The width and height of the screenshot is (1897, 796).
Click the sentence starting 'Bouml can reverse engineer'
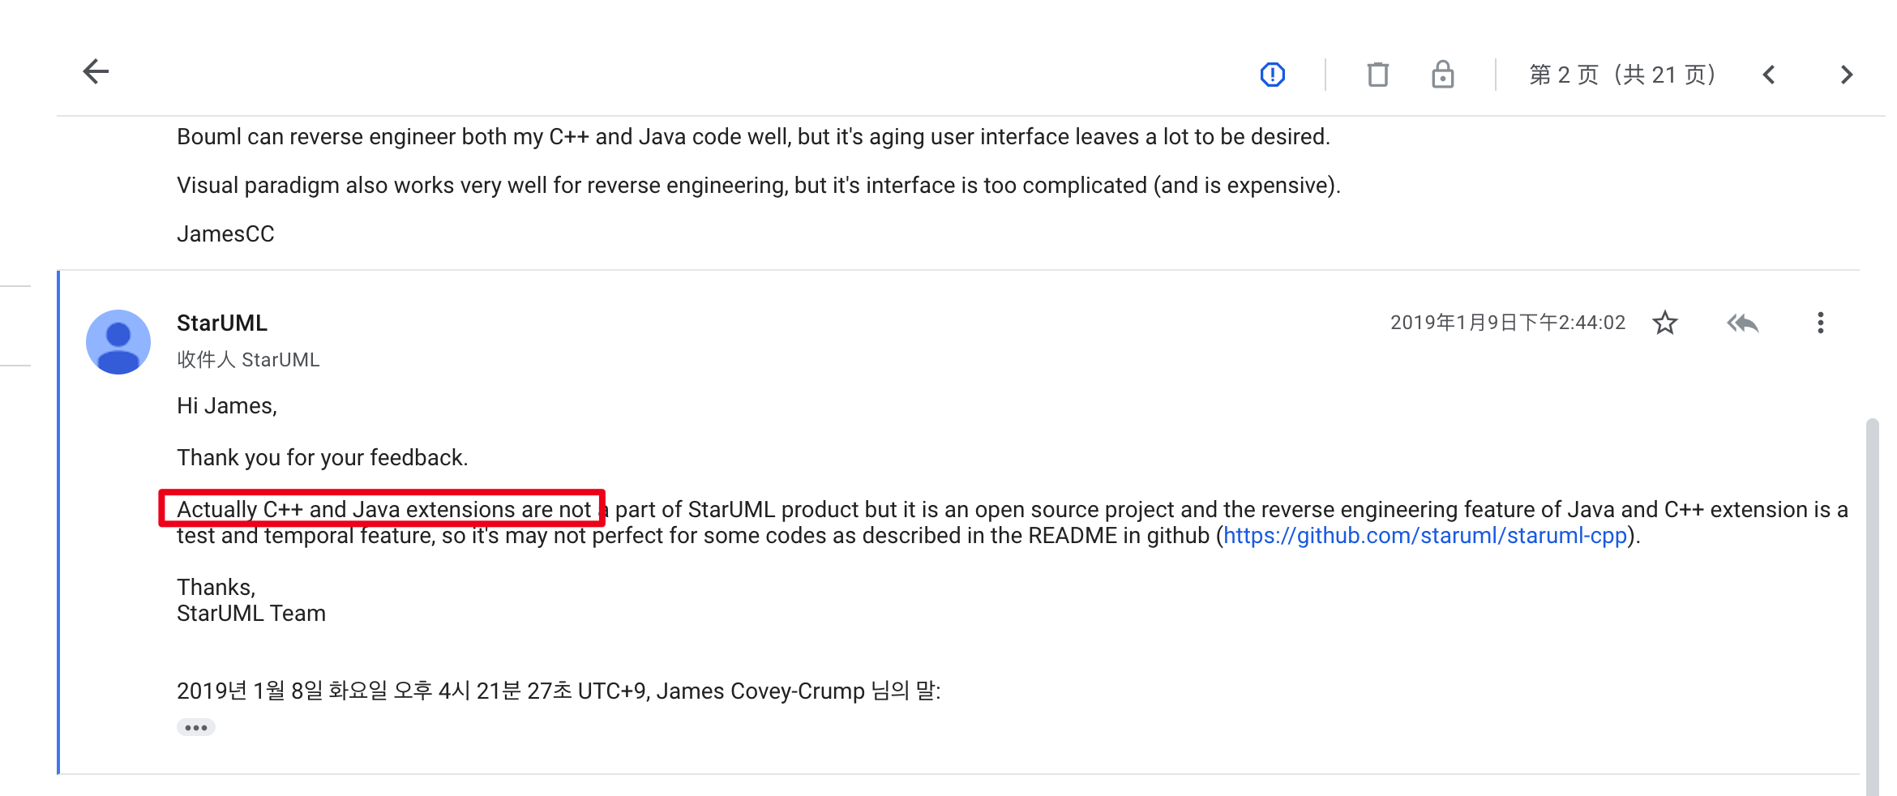tap(753, 137)
